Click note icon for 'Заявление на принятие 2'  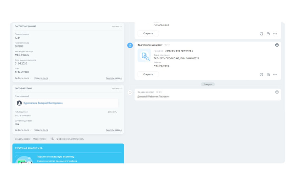click(x=268, y=75)
